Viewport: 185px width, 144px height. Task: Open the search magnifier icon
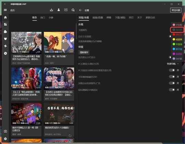pyautogui.click(x=73, y=10)
